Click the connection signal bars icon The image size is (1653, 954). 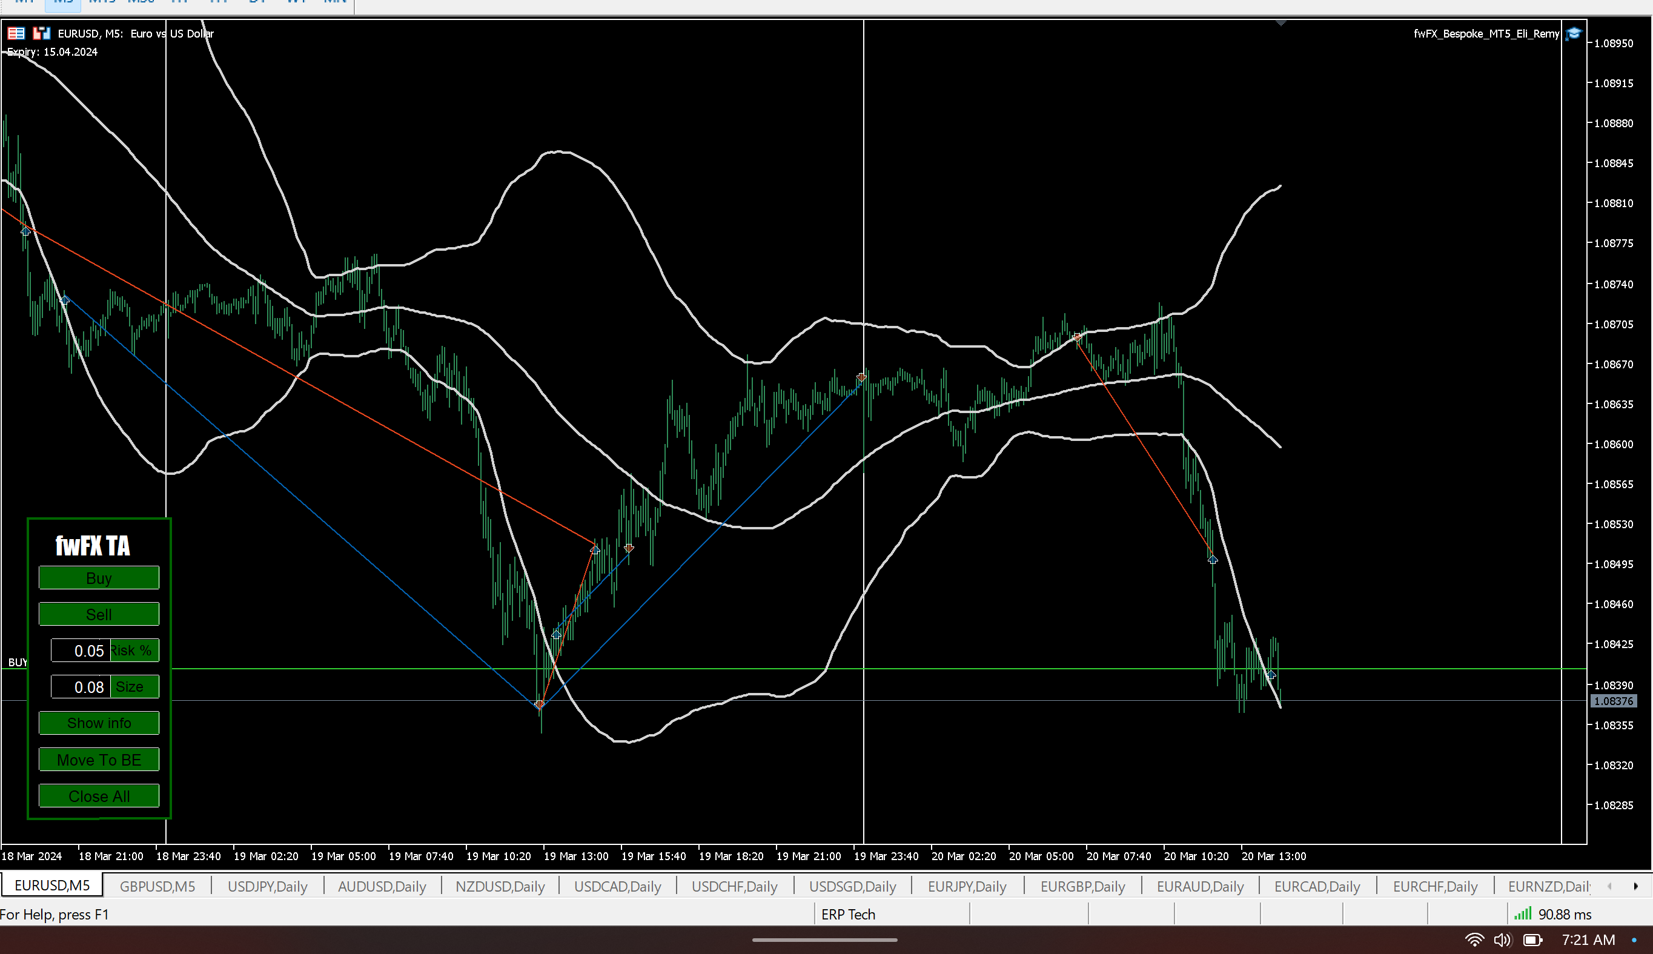1522,913
